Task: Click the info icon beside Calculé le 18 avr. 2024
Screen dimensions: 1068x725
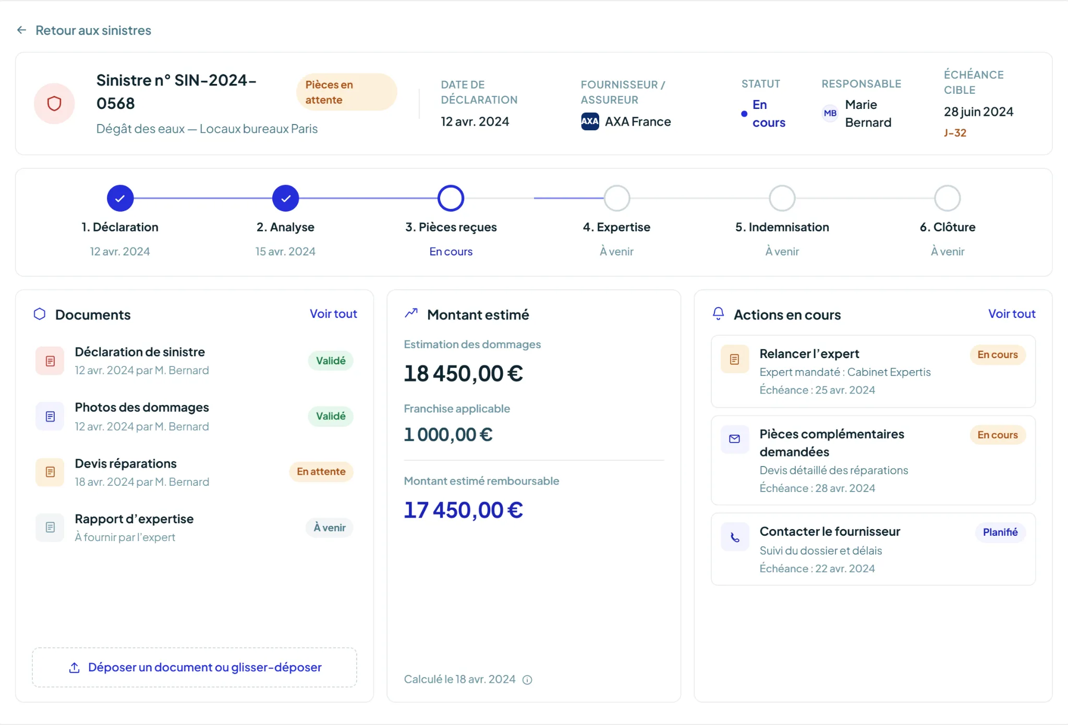Action: [527, 680]
